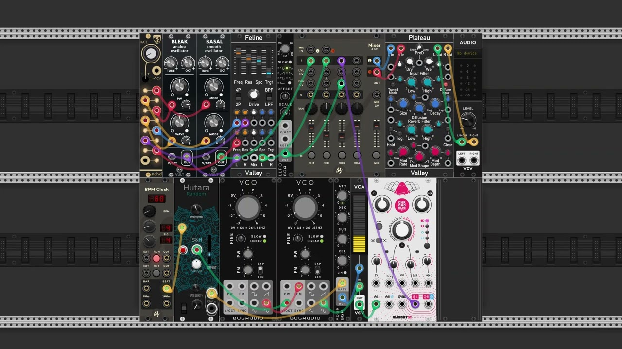Click the CV input jack on the ochd module
The height and width of the screenshot is (349, 622).
156,71
